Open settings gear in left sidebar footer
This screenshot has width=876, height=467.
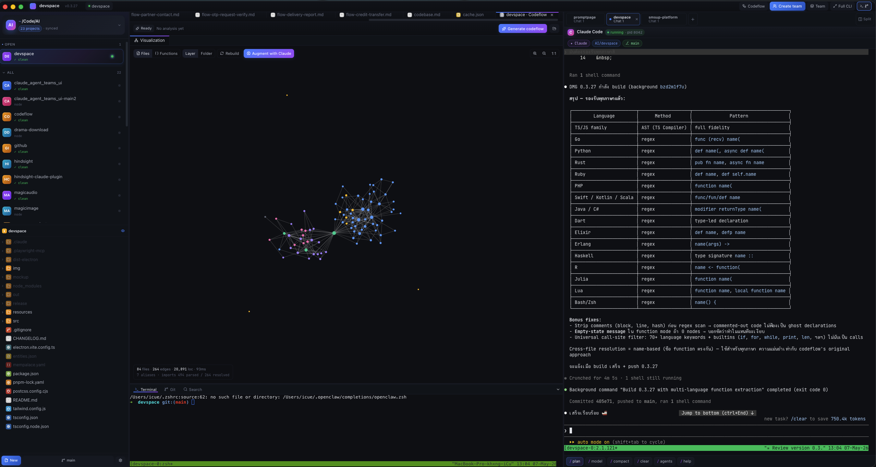pos(120,460)
